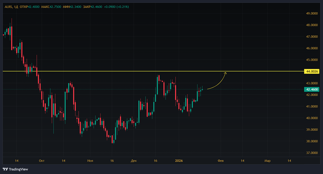
Task: Click the +0.0900 (+0.21%) change value
Action: click(x=116, y=7)
